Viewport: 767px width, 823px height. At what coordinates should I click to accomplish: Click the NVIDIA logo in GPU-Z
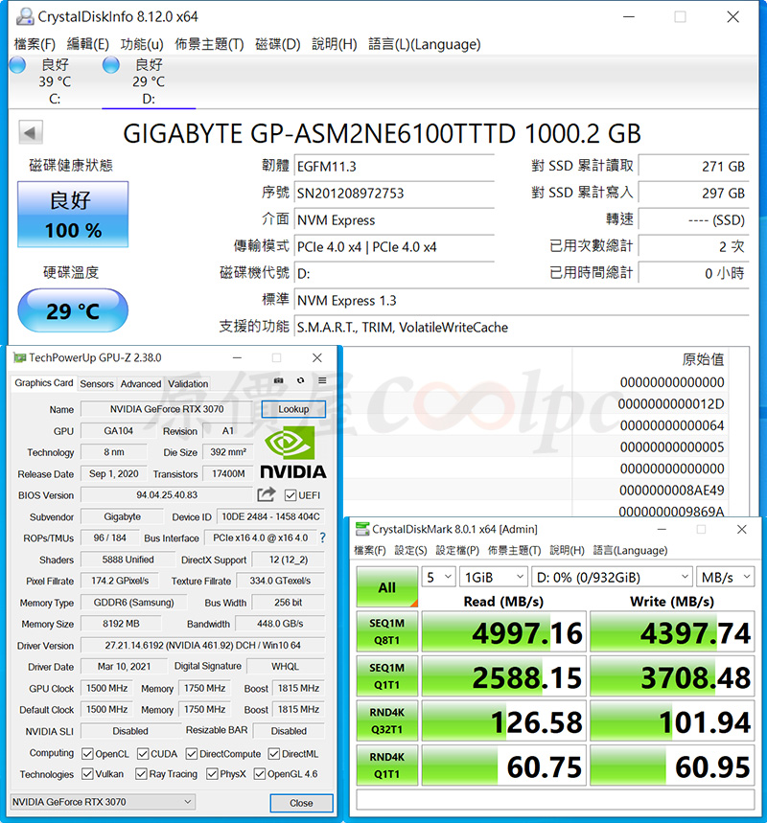click(x=293, y=452)
